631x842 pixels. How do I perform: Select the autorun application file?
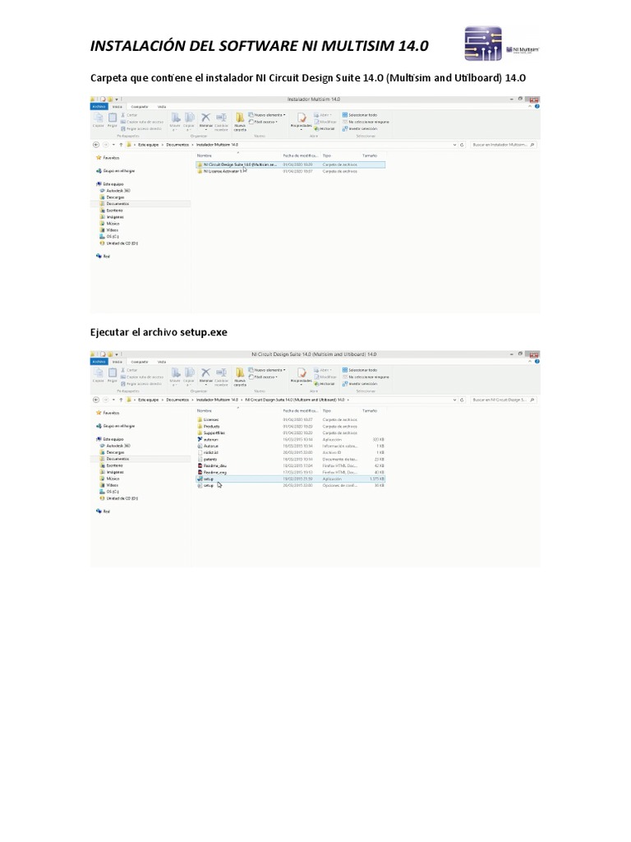pyautogui.click(x=290, y=439)
